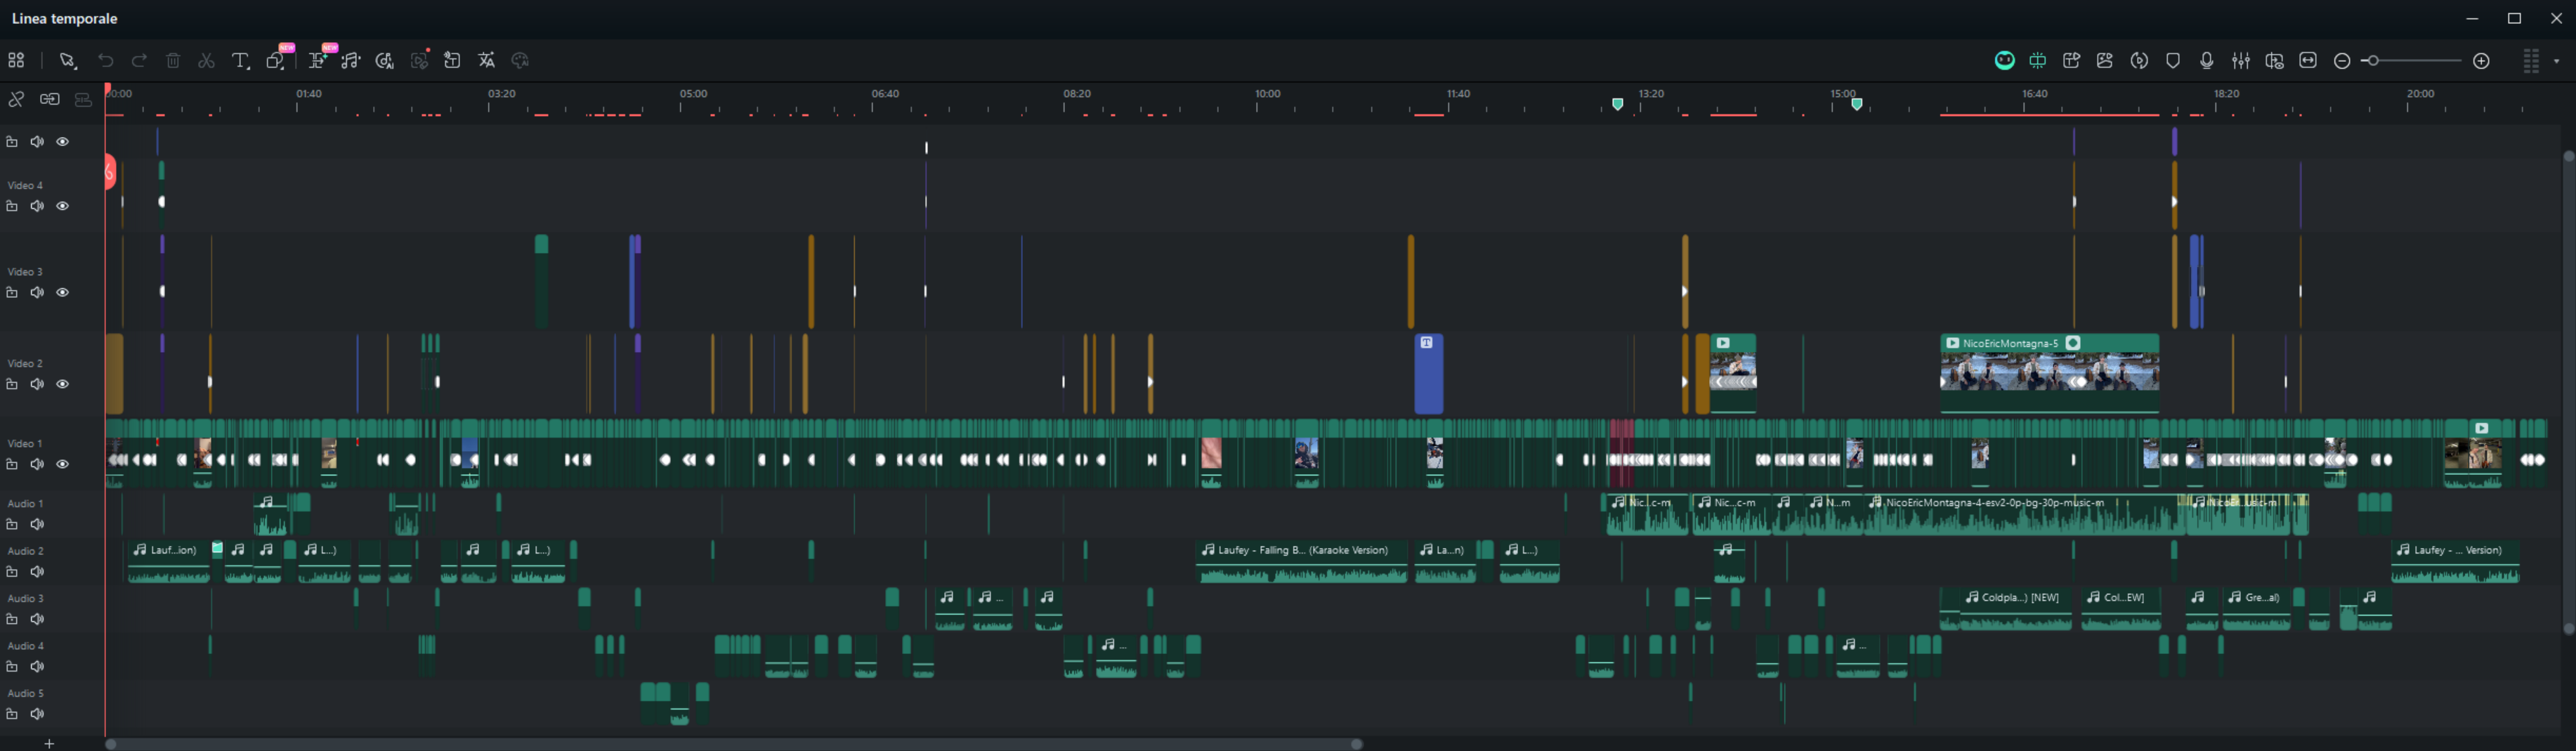Select the Text tool
This screenshot has width=2576, height=751.
(x=240, y=61)
